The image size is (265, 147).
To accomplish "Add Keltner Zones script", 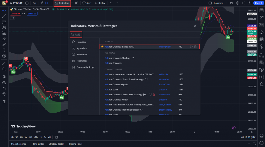I will point(111,90).
